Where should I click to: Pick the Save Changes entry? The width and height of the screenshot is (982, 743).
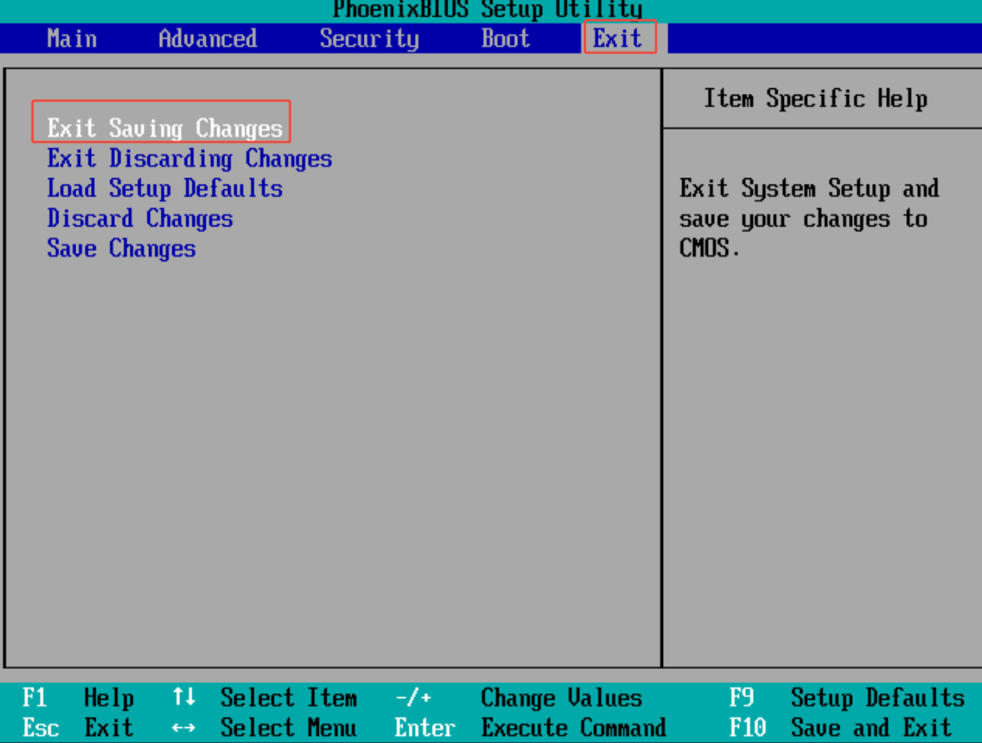click(122, 248)
